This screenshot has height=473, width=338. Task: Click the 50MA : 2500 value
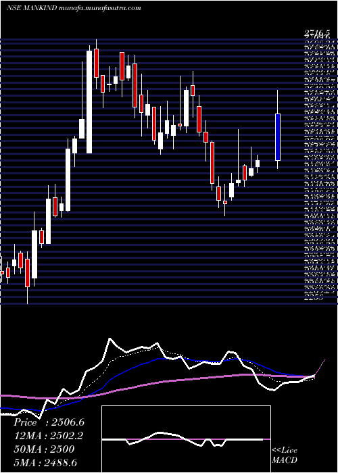pyautogui.click(x=44, y=449)
